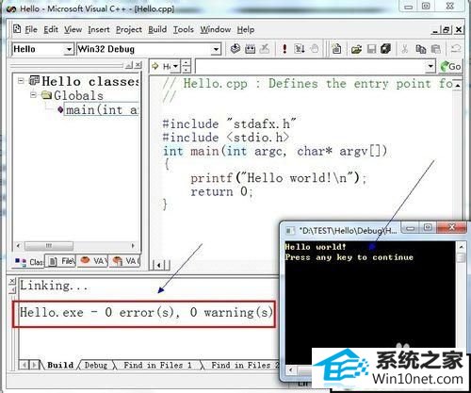Screen dimensions: 471x393
Task: Select the Find in Files 2 tab
Action: pyautogui.click(x=245, y=366)
